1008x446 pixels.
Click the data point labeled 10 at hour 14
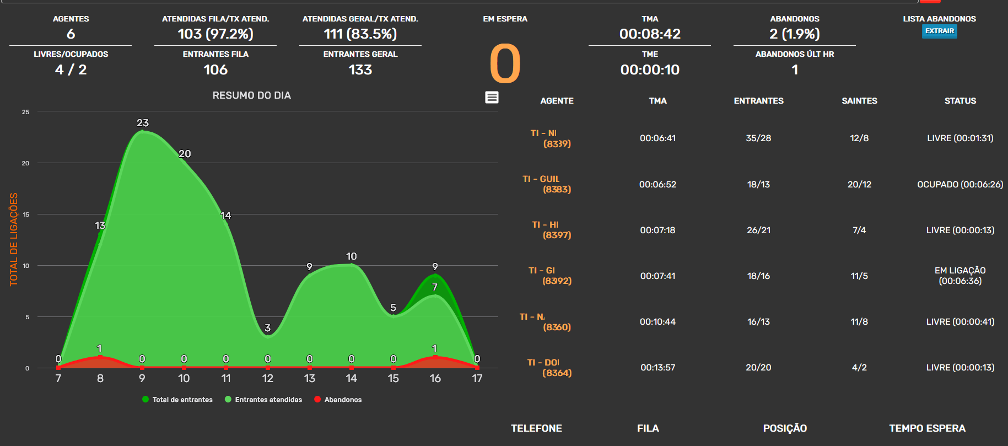click(352, 265)
